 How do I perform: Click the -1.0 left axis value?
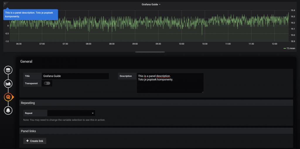coord(7,41)
